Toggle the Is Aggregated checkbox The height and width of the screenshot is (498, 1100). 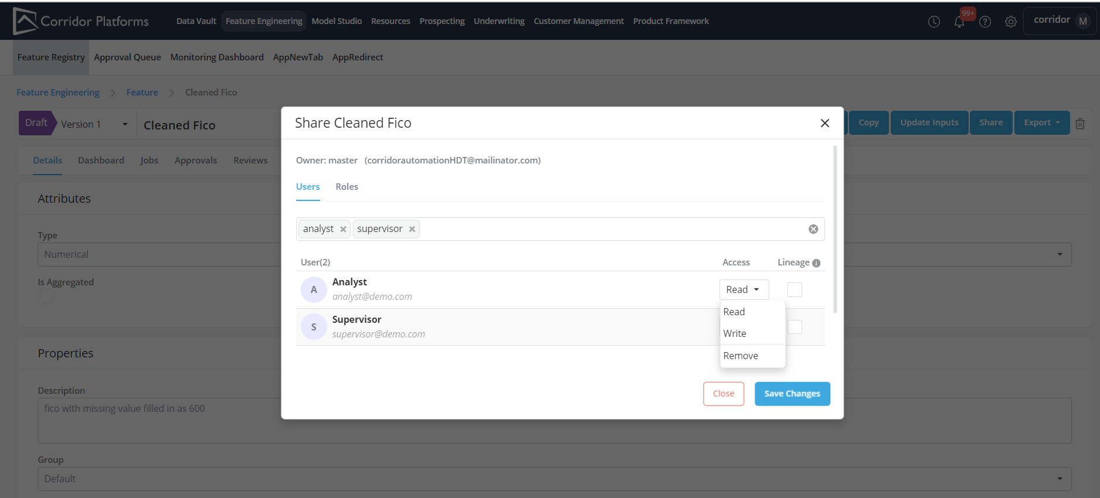[45, 297]
